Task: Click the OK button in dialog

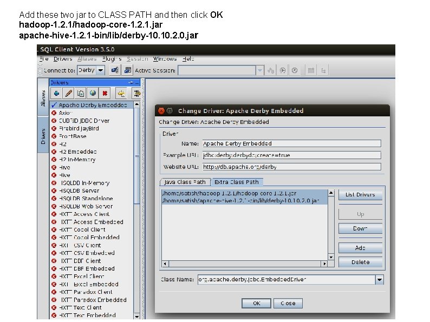Action: click(x=256, y=304)
